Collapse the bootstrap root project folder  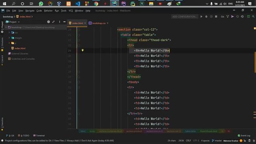pos(6,27)
